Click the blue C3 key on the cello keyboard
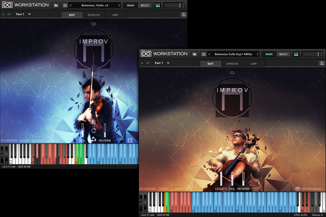 coord(237,209)
